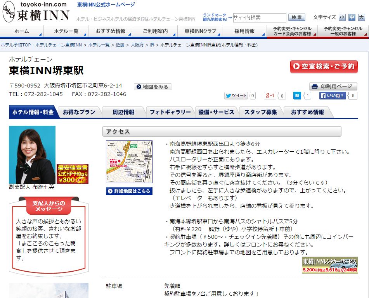Click the Google +1 share button
Image resolution: width=369 pixels, height=298 pixels.
(270, 96)
